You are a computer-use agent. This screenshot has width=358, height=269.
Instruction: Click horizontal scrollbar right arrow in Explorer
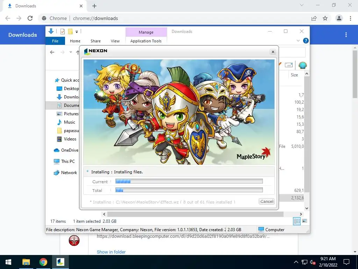[301, 214]
